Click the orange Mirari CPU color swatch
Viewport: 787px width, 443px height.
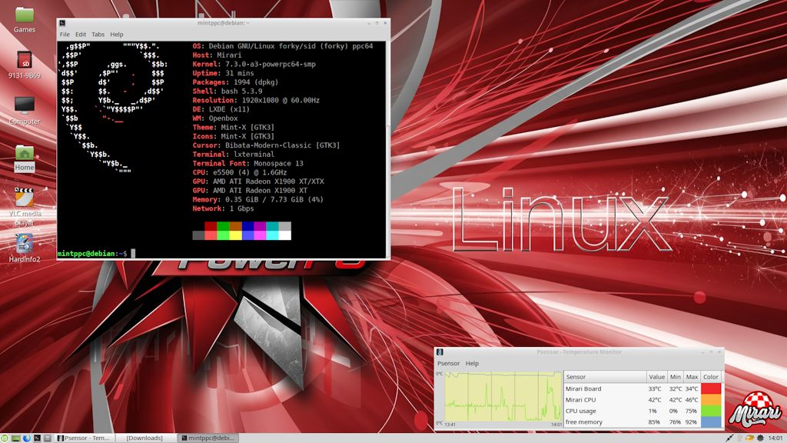(x=711, y=399)
